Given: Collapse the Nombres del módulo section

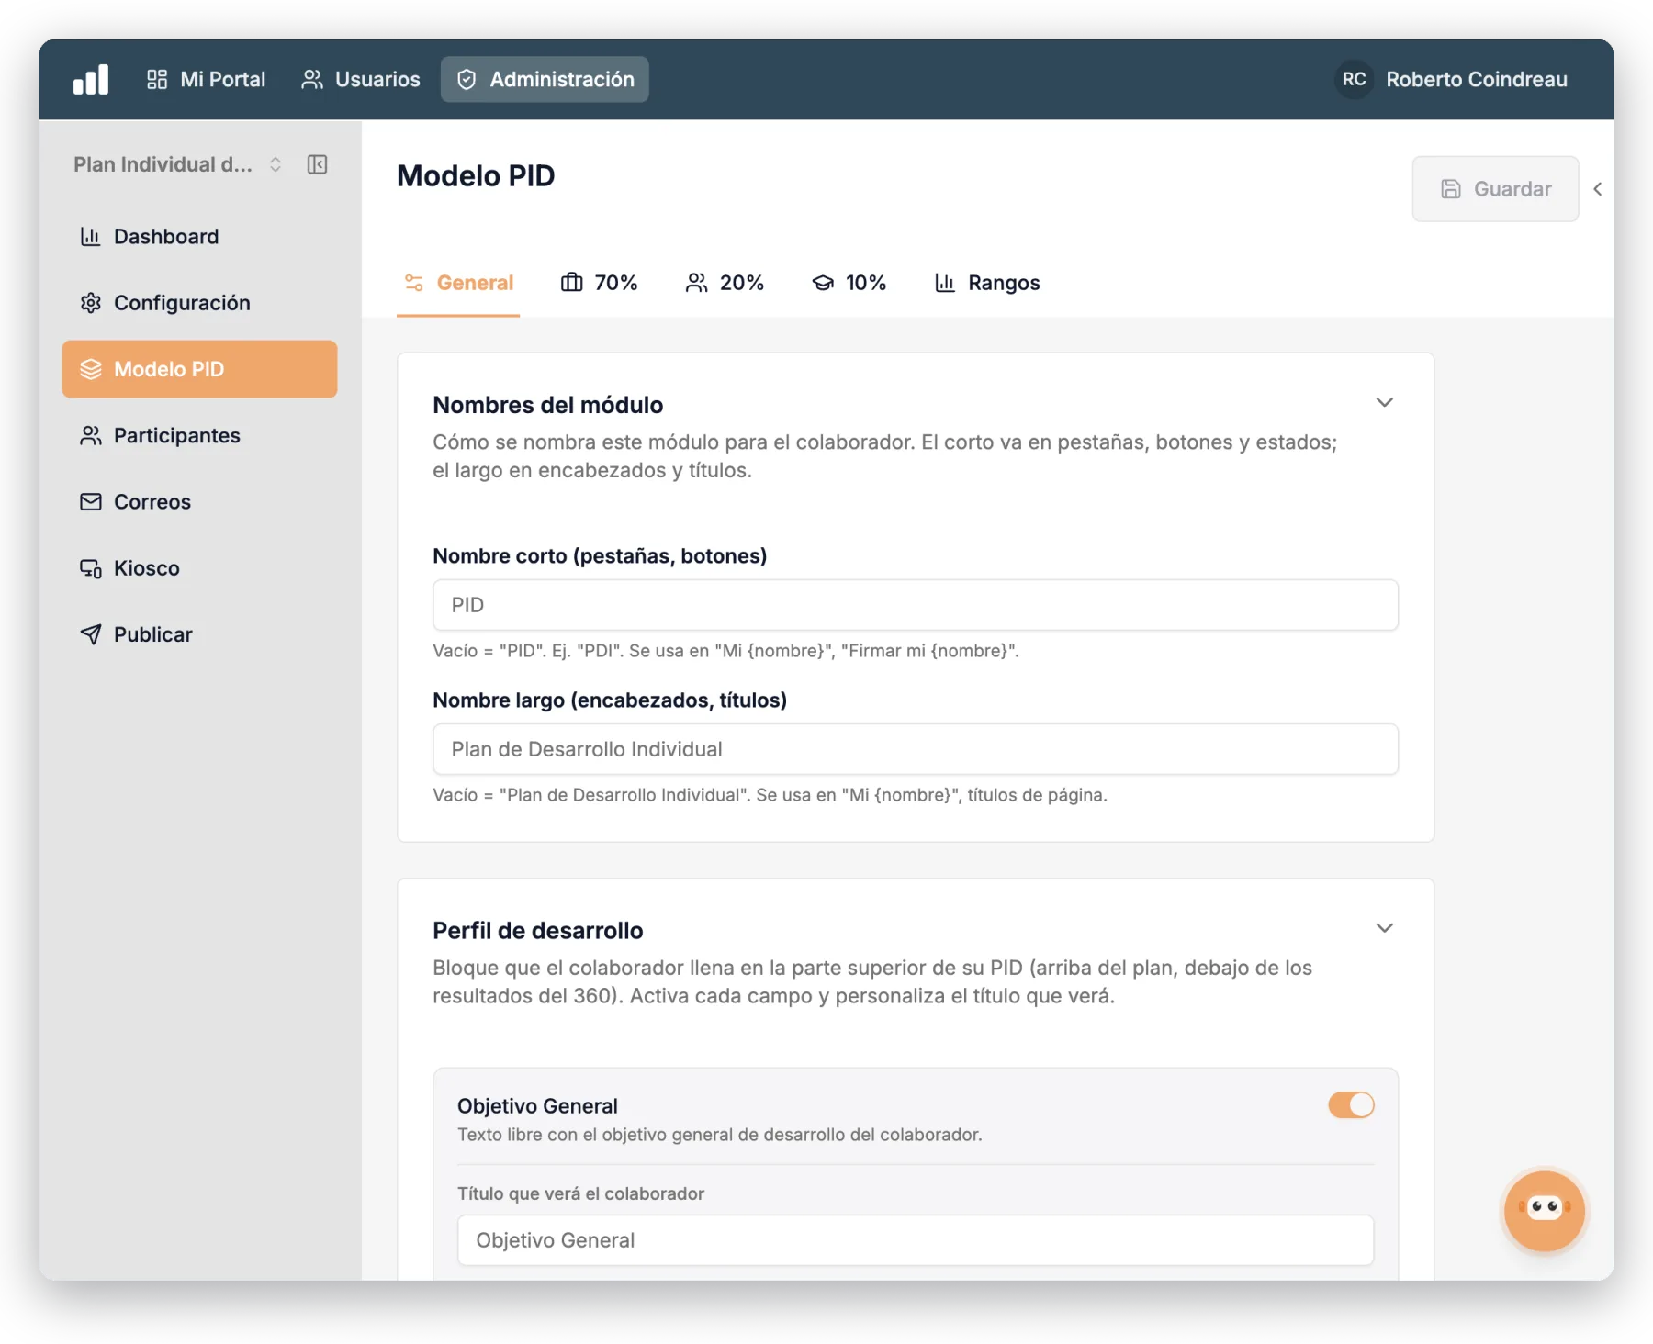Looking at the screenshot, I should click(x=1384, y=403).
